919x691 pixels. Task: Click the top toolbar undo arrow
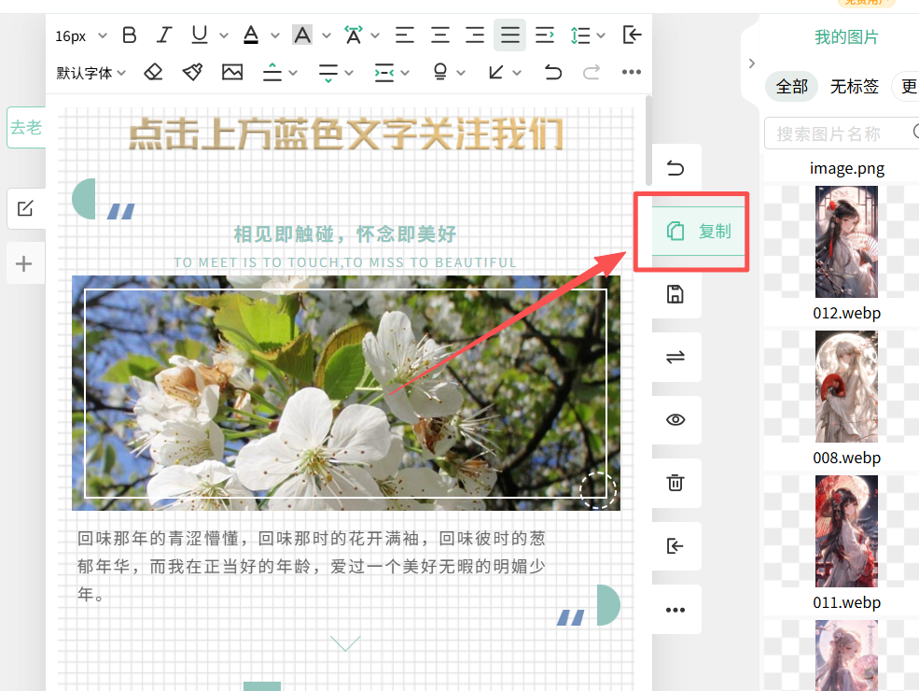pos(553,72)
